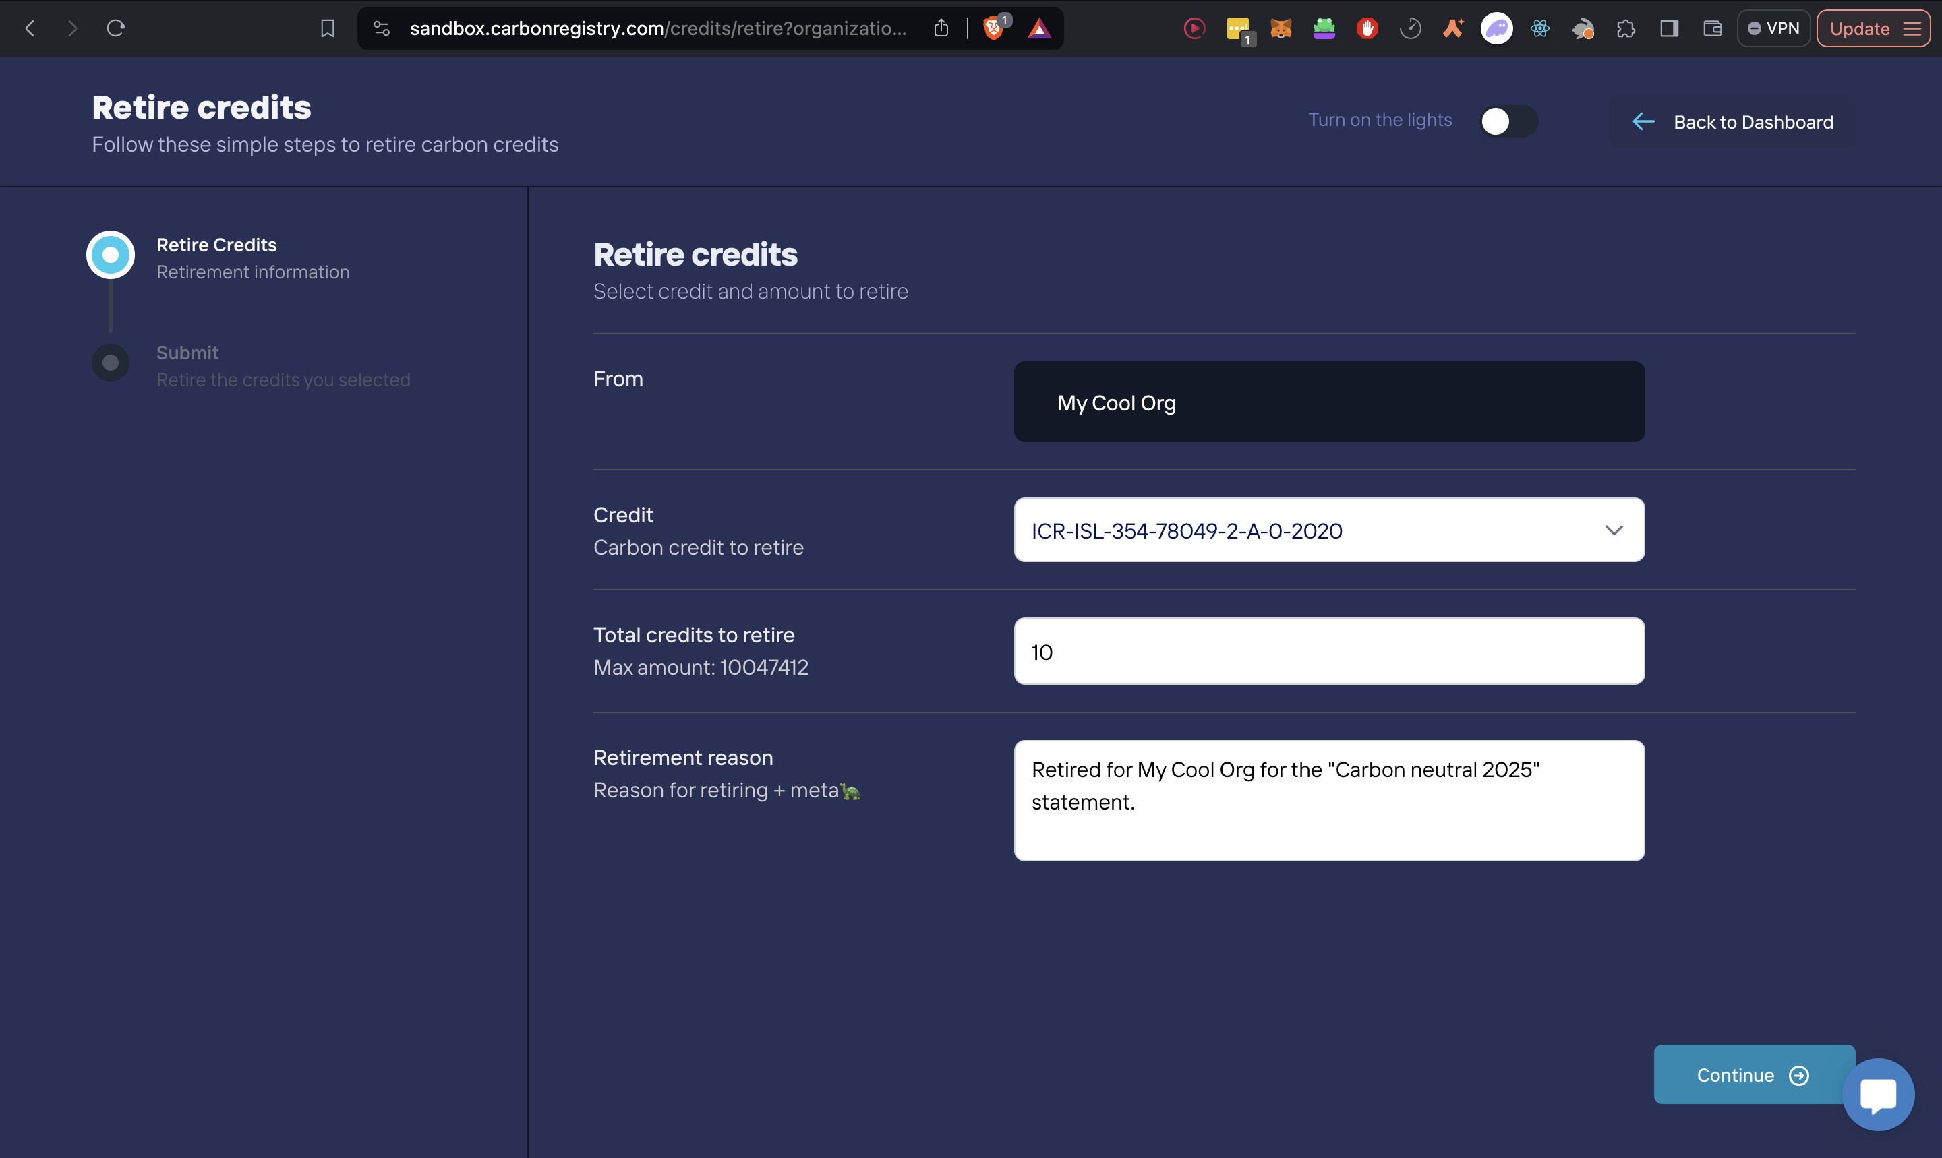Click the Total credits to retire field
Viewport: 1942px width, 1158px height.
point(1328,652)
